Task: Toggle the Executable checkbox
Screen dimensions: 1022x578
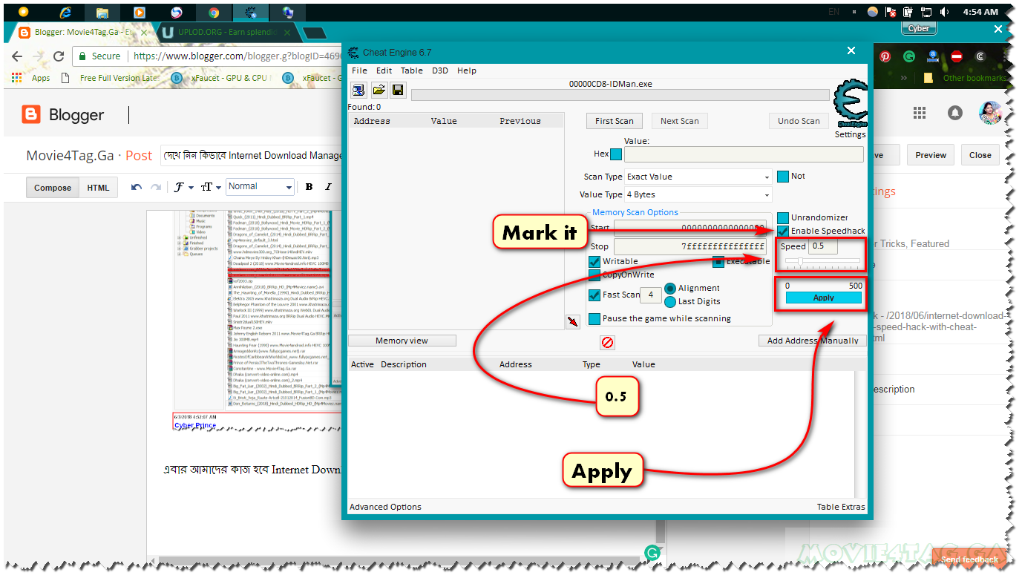Action: 718,262
